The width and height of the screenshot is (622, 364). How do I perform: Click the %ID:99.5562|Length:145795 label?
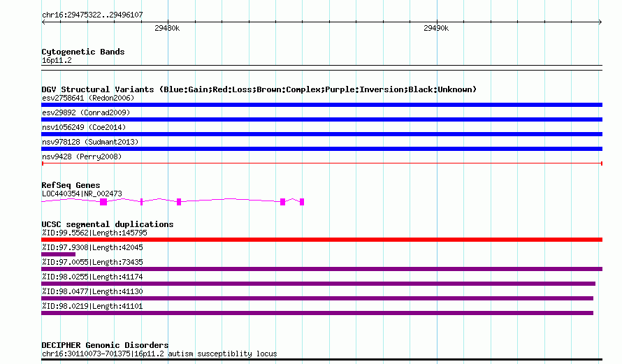point(94,233)
